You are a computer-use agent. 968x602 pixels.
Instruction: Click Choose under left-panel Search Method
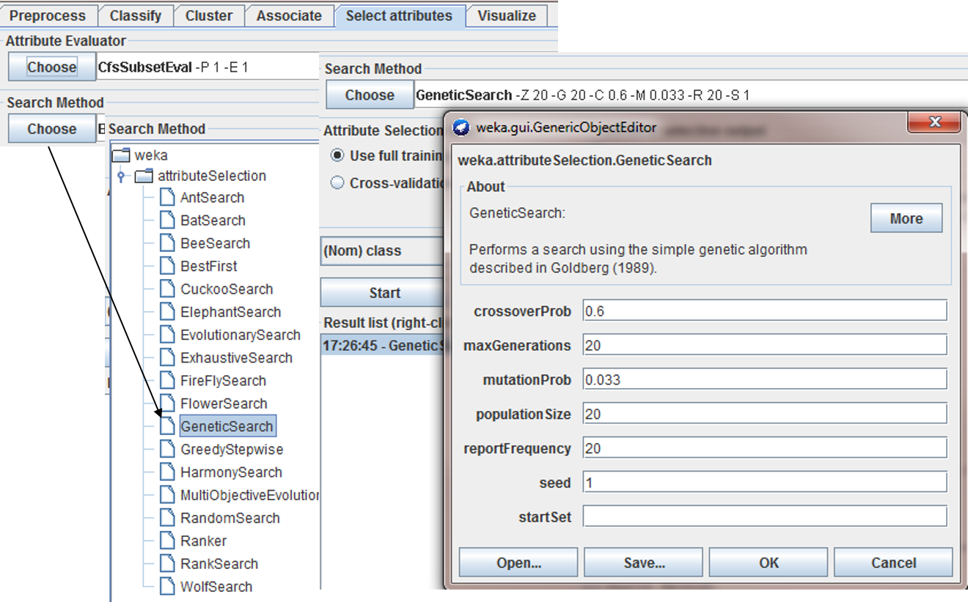(52, 129)
